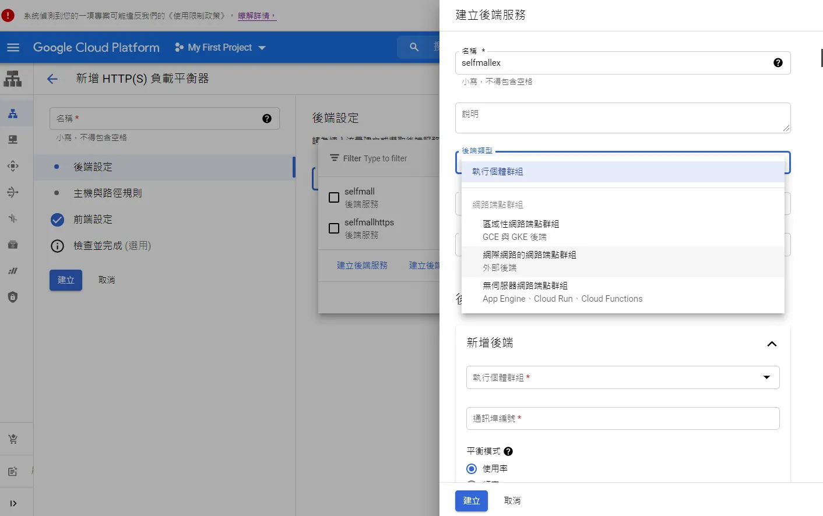Open the Marketplace cart icon in the sidebar
The image size is (823, 516).
(x=13, y=439)
